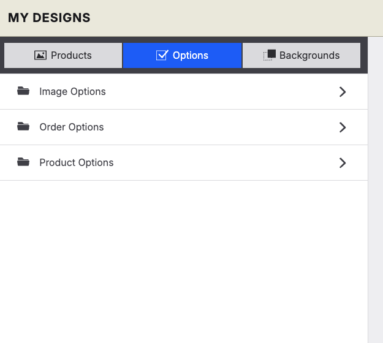Open the Order Options folder label
The width and height of the screenshot is (383, 343).
click(x=72, y=127)
